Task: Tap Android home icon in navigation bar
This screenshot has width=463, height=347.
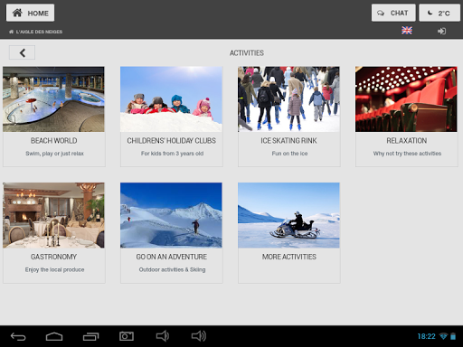Action: tap(54, 336)
